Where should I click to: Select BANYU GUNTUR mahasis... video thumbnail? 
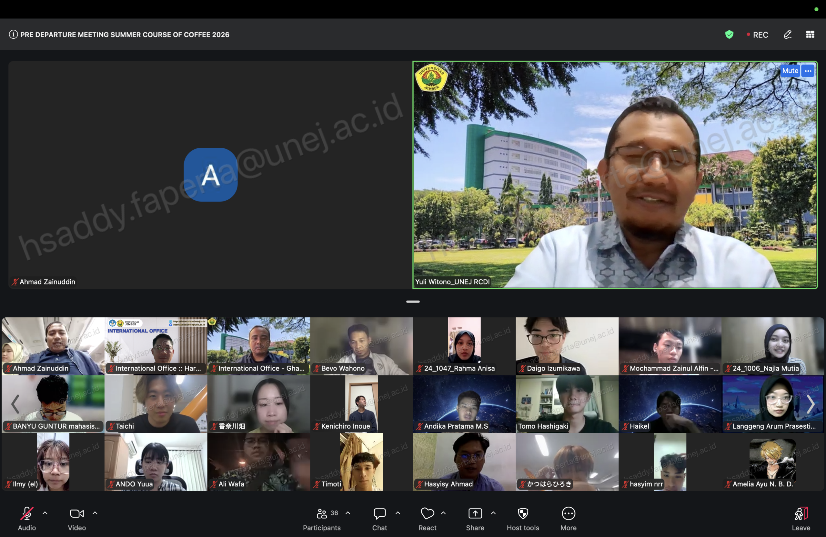tap(53, 404)
